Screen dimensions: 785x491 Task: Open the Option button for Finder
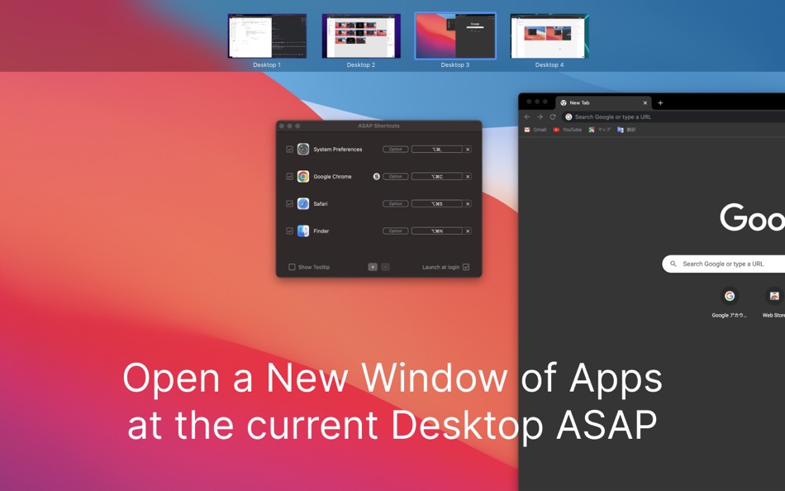tap(396, 231)
